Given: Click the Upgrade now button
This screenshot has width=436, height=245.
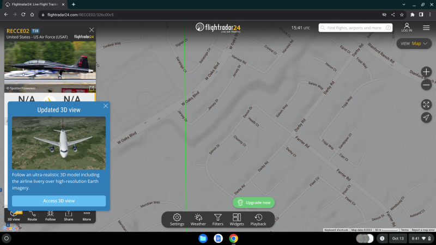Looking at the screenshot, I should [253, 203].
